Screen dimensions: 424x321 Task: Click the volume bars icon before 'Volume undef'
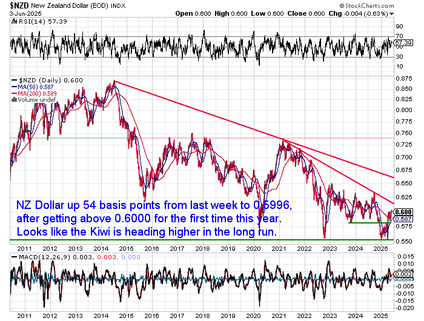(x=14, y=100)
